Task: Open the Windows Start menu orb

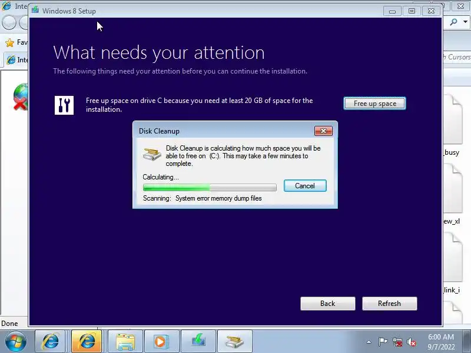Action: tap(15, 341)
